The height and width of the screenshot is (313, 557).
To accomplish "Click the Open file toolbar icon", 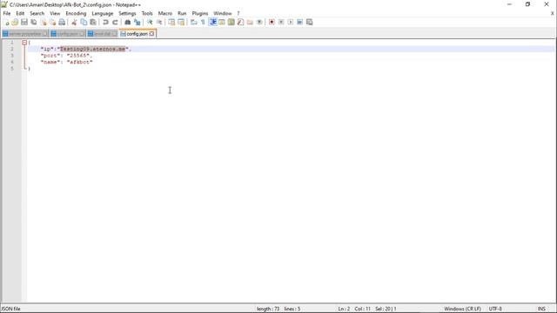I will point(15,23).
